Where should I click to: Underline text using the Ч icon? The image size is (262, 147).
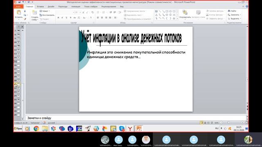(66, 18)
